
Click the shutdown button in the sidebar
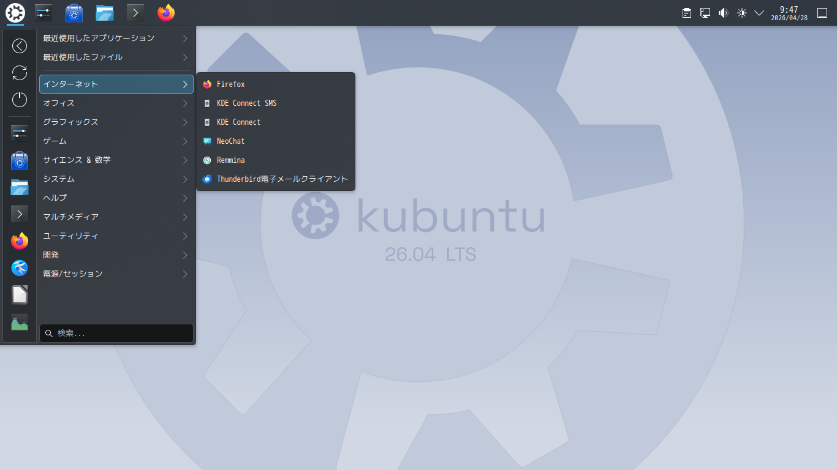tap(19, 100)
